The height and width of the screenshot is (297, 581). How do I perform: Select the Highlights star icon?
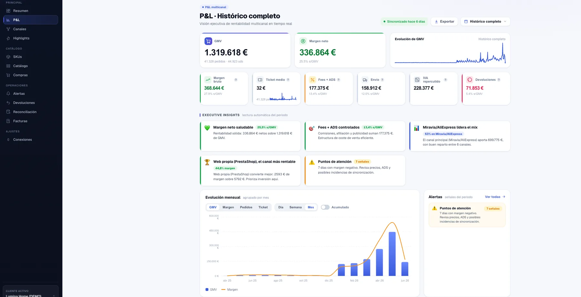tap(8, 38)
